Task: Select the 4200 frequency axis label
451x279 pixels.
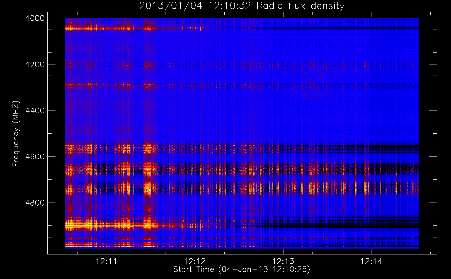Action: coord(35,64)
